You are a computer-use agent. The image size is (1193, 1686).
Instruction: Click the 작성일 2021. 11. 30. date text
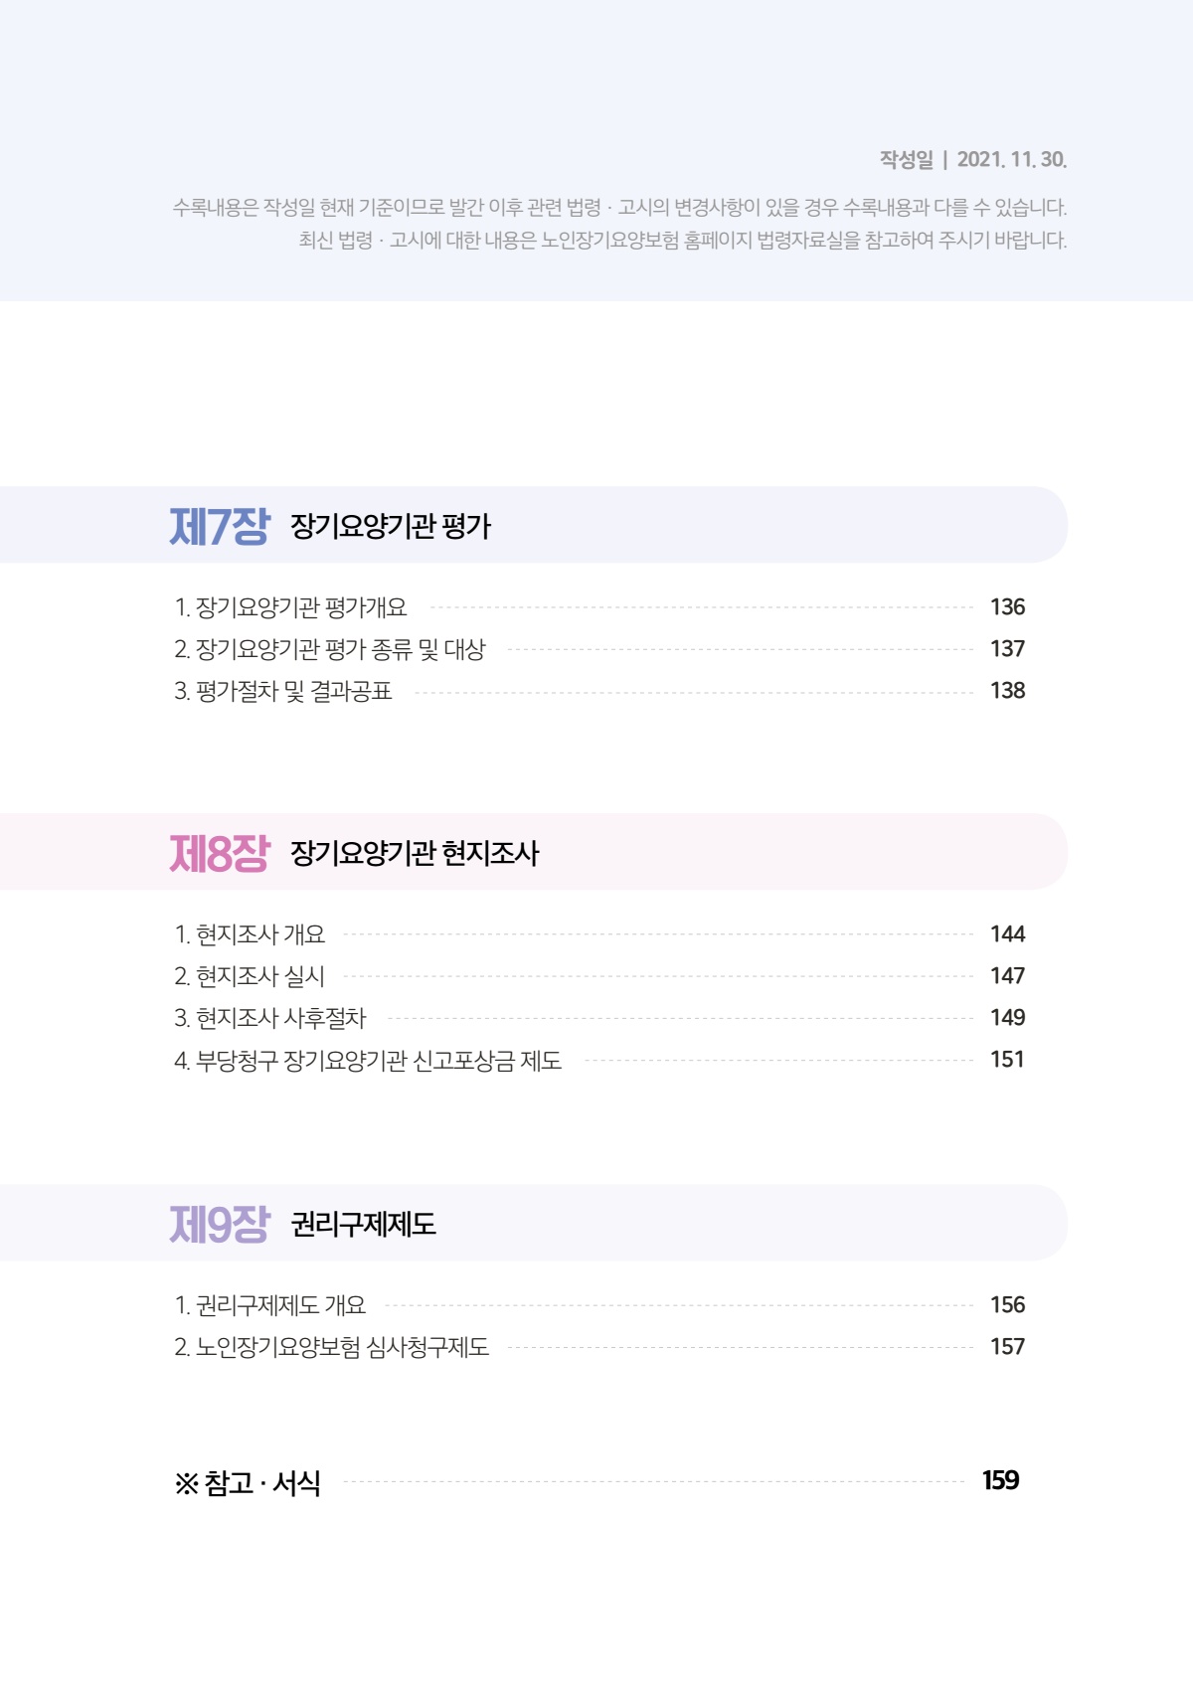[973, 159]
